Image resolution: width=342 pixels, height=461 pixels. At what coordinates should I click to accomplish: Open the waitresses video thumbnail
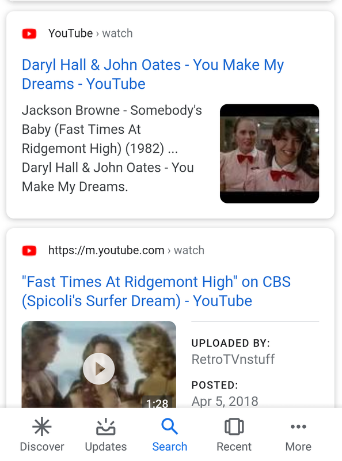269,153
